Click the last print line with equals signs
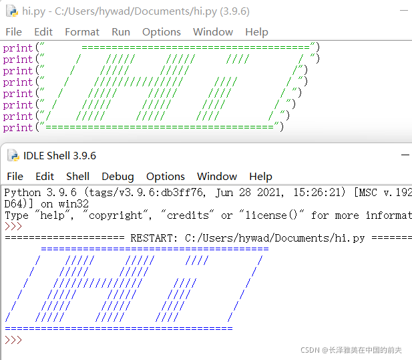Image resolution: width=412 pixels, height=360 pixels. [143, 127]
